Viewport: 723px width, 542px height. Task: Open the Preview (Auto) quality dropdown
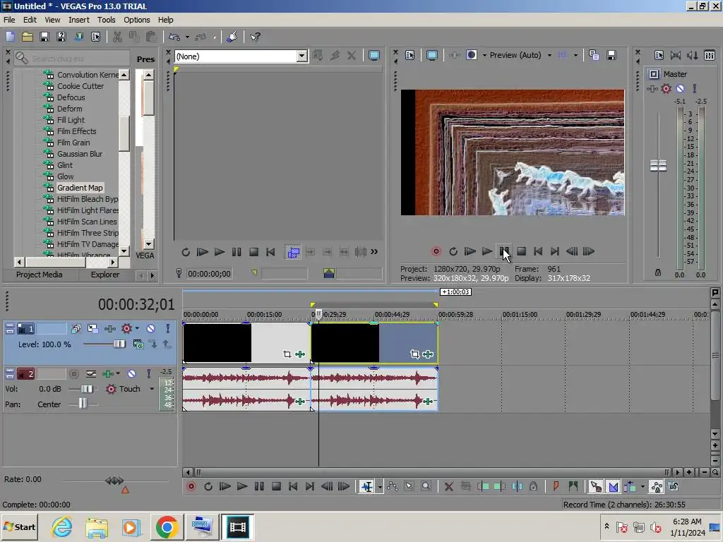(549, 55)
